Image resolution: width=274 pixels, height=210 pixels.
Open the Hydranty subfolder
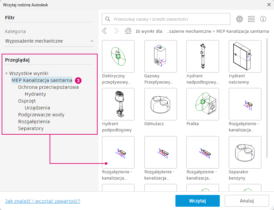point(35,94)
